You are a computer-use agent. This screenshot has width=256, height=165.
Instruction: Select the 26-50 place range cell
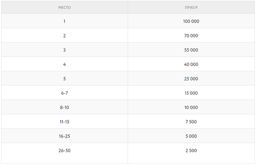pyautogui.click(x=64, y=151)
